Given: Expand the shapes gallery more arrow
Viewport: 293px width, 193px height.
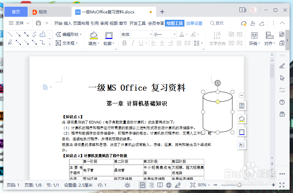Looking at the screenshot, I should click(x=50, y=44).
